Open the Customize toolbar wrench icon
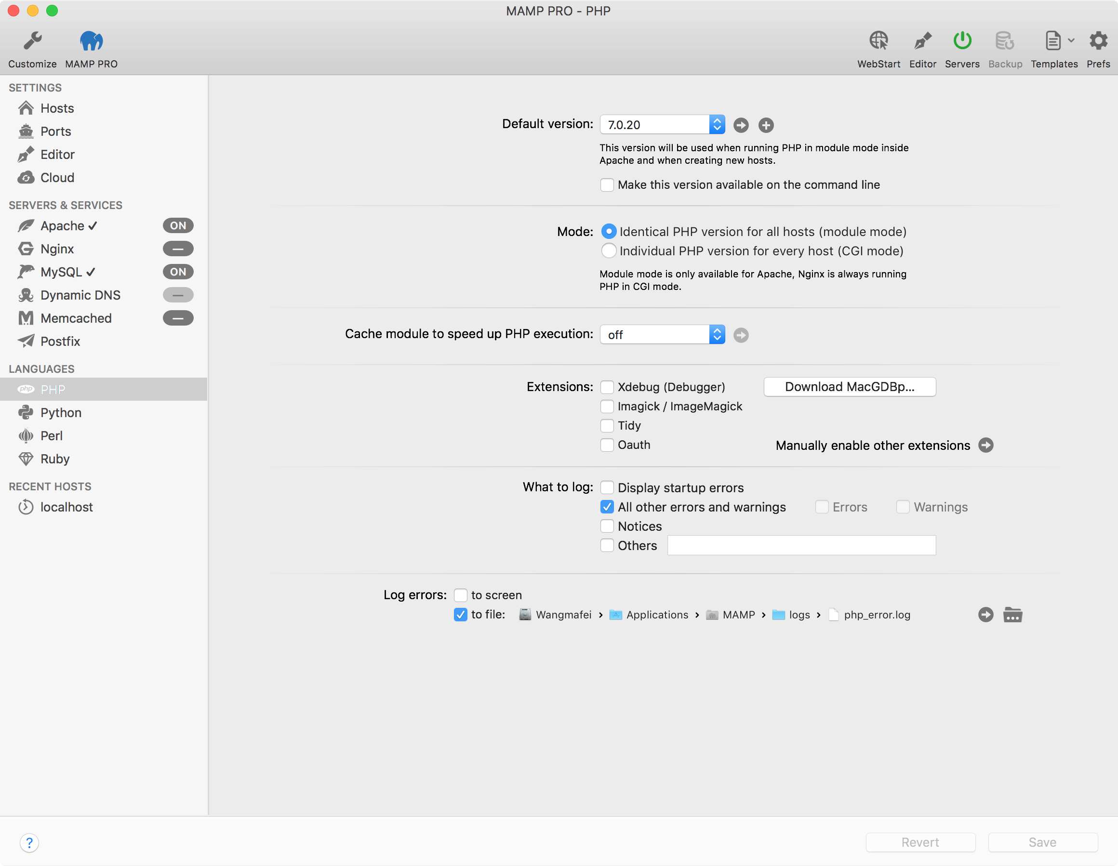 (x=32, y=41)
